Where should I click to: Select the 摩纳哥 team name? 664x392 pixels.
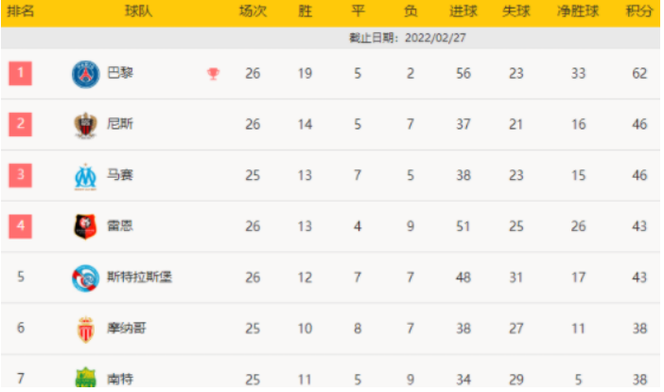pos(126,328)
